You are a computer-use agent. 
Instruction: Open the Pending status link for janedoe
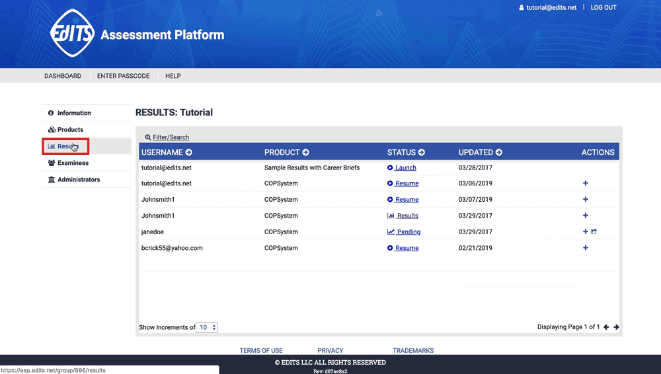click(408, 232)
